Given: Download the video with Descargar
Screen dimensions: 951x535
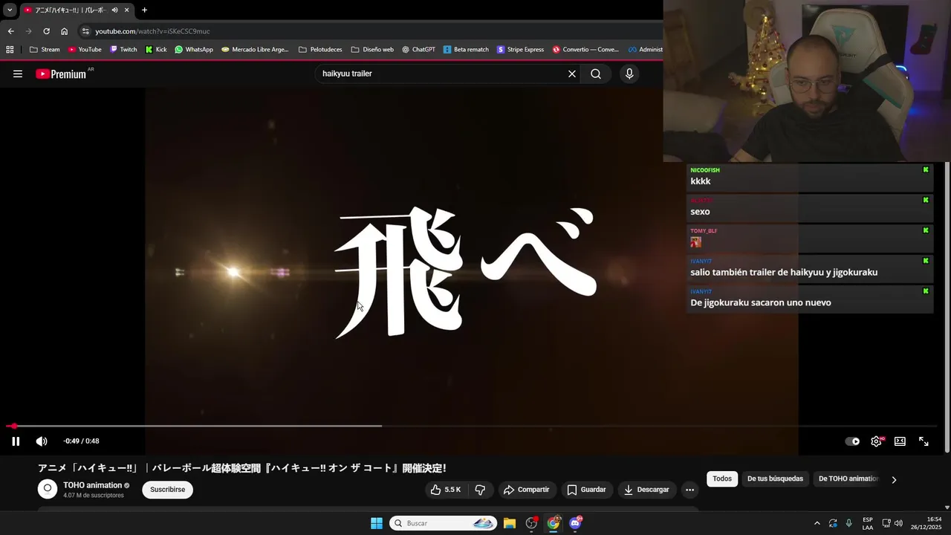Looking at the screenshot, I should tap(646, 490).
